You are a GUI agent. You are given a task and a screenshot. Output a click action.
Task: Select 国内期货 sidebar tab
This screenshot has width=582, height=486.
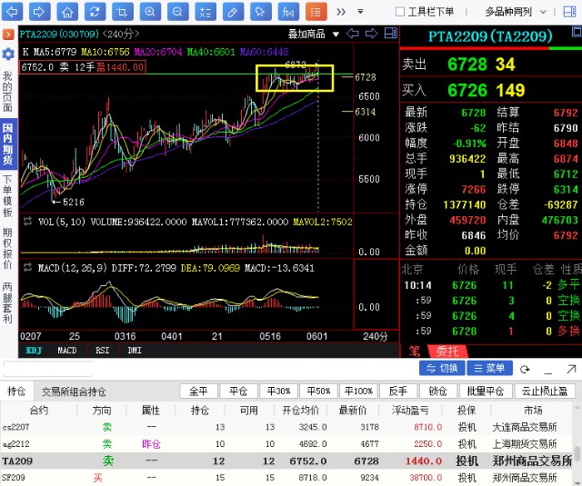[x=8, y=144]
